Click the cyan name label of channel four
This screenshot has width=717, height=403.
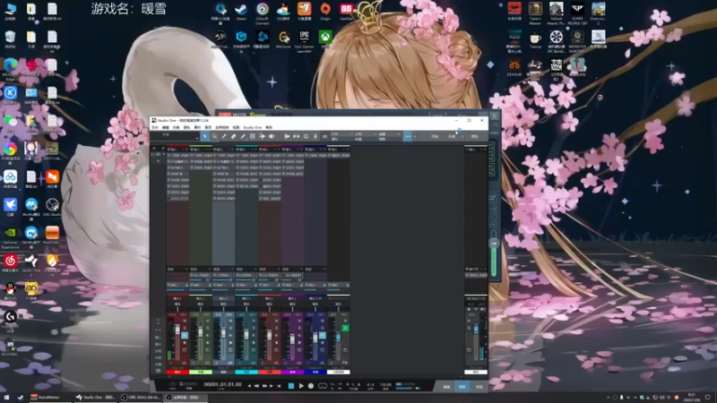click(x=246, y=373)
